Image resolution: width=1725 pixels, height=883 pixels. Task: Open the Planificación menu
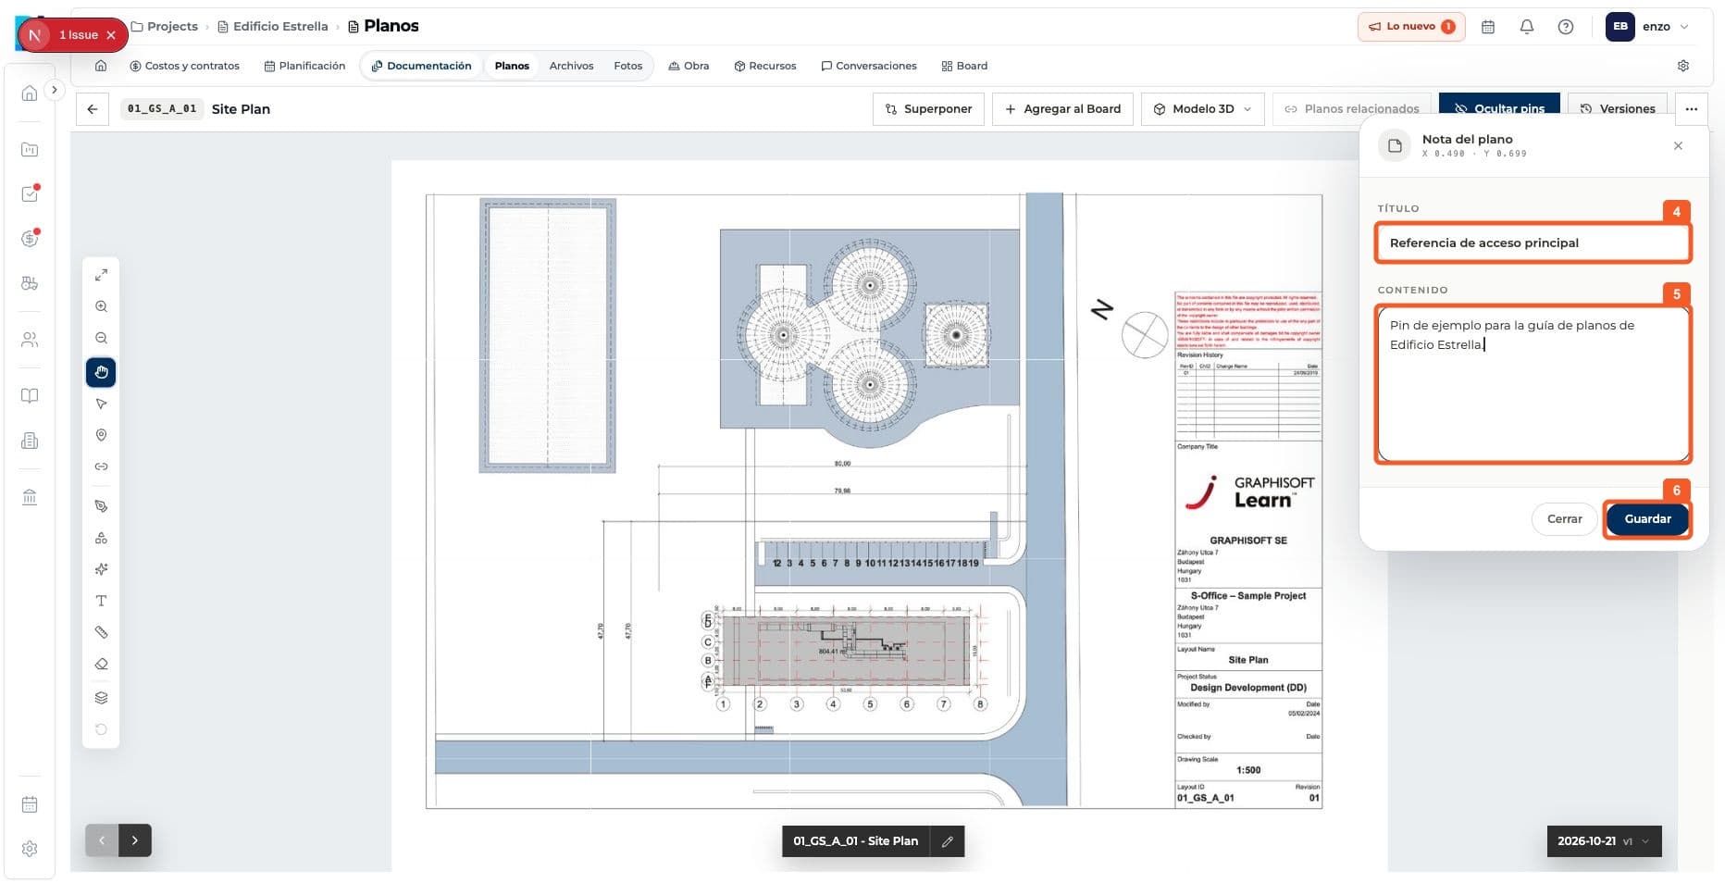click(304, 66)
